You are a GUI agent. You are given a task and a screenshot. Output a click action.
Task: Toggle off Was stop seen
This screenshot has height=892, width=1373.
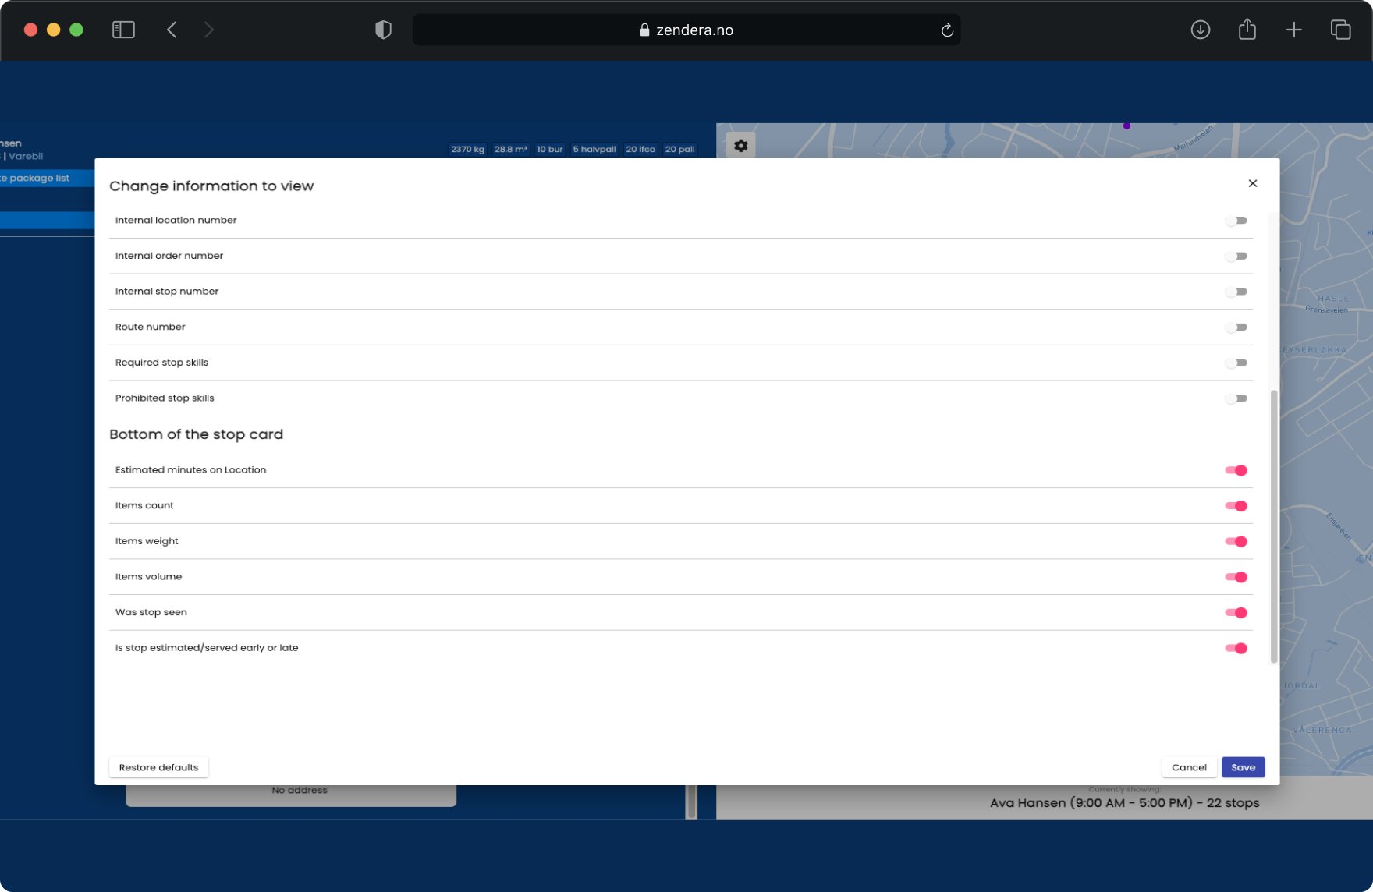click(x=1236, y=613)
